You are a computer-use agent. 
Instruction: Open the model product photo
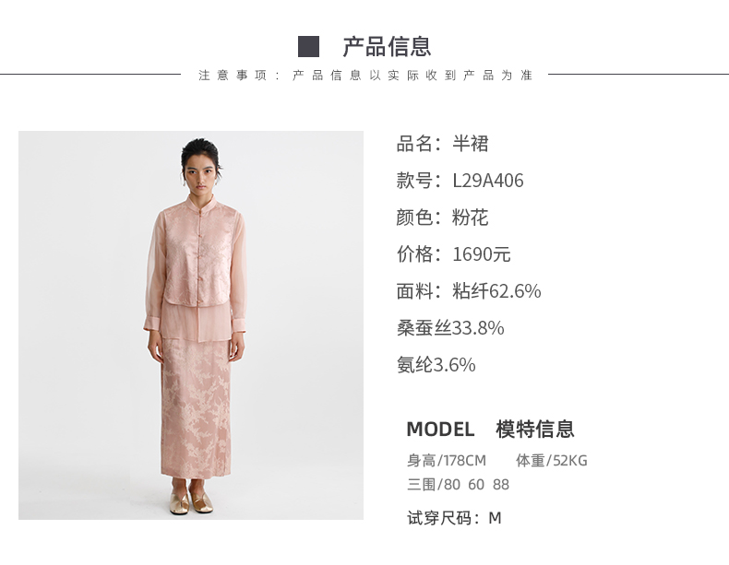point(191,325)
